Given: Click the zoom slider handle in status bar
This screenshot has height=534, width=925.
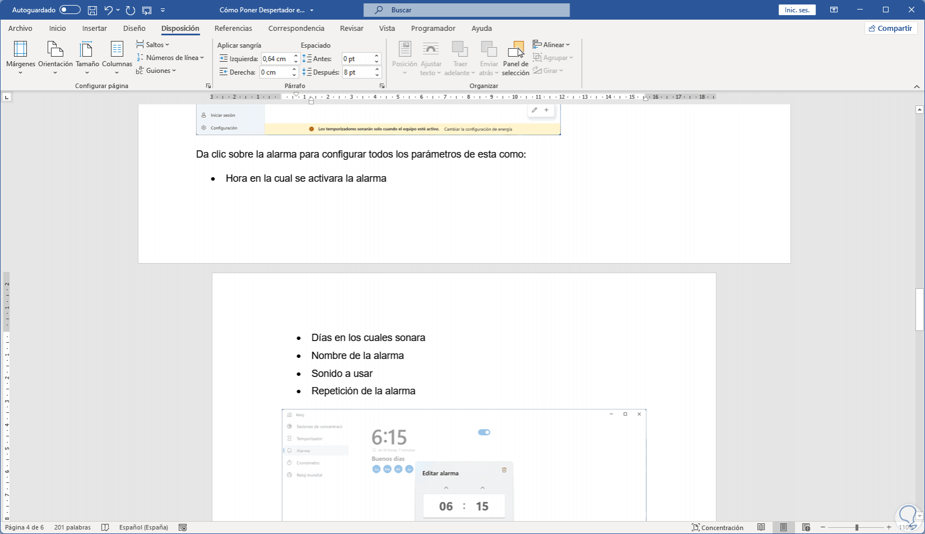Looking at the screenshot, I should [857, 527].
